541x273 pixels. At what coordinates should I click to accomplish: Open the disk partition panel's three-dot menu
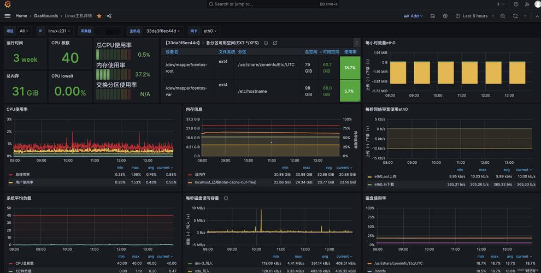pos(357,43)
